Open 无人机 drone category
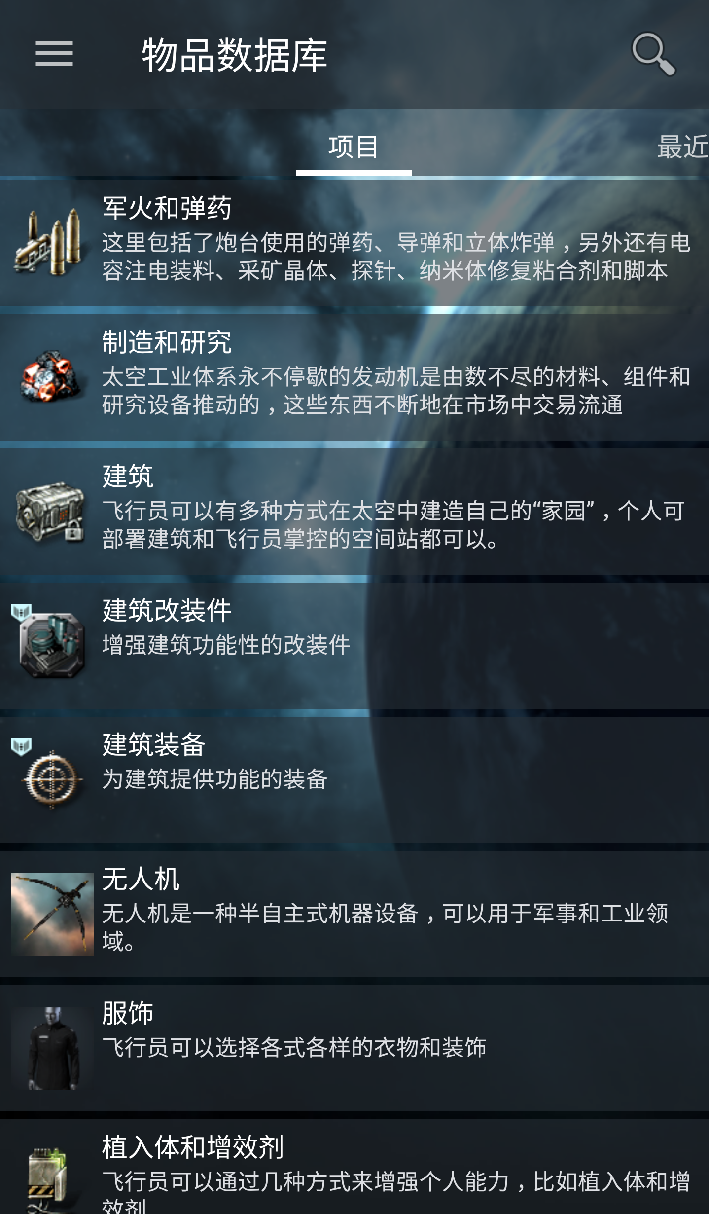The image size is (709, 1214). (x=354, y=914)
